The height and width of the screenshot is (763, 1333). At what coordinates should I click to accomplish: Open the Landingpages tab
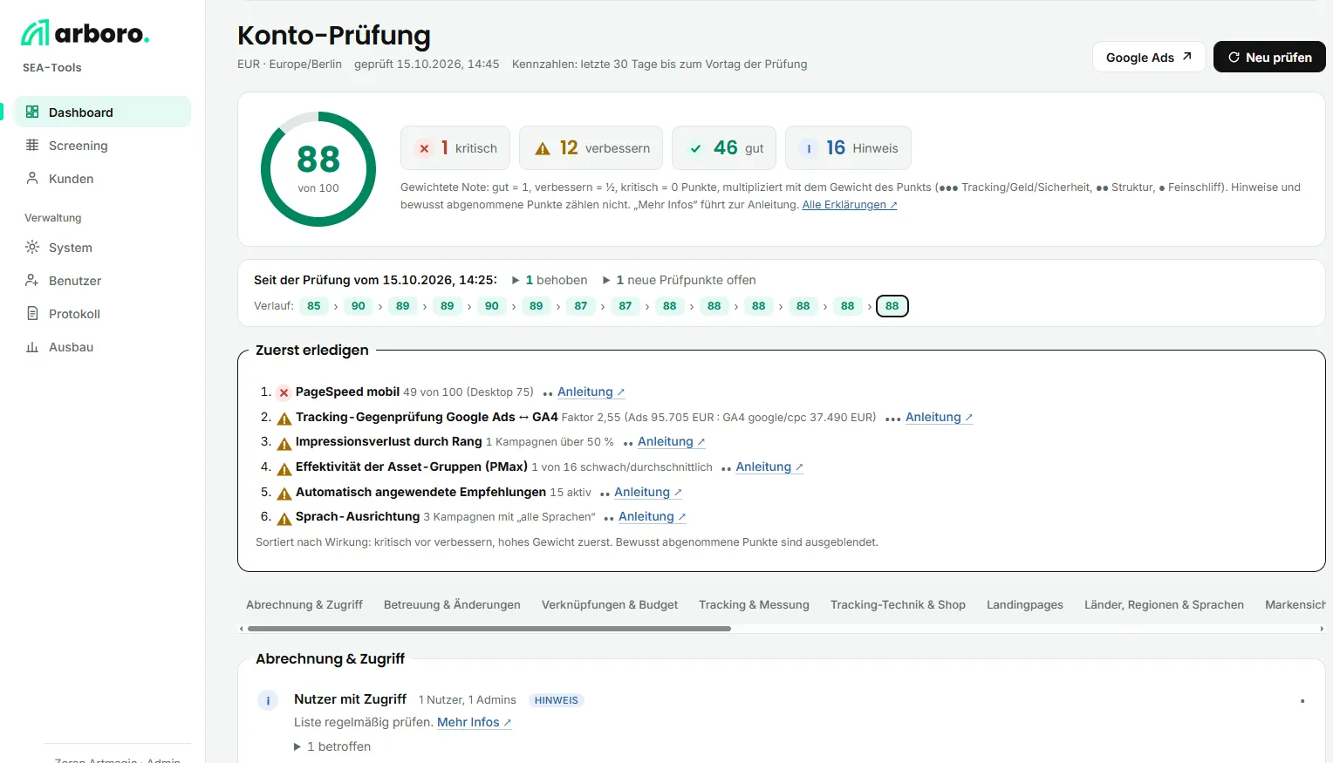(x=1025, y=604)
